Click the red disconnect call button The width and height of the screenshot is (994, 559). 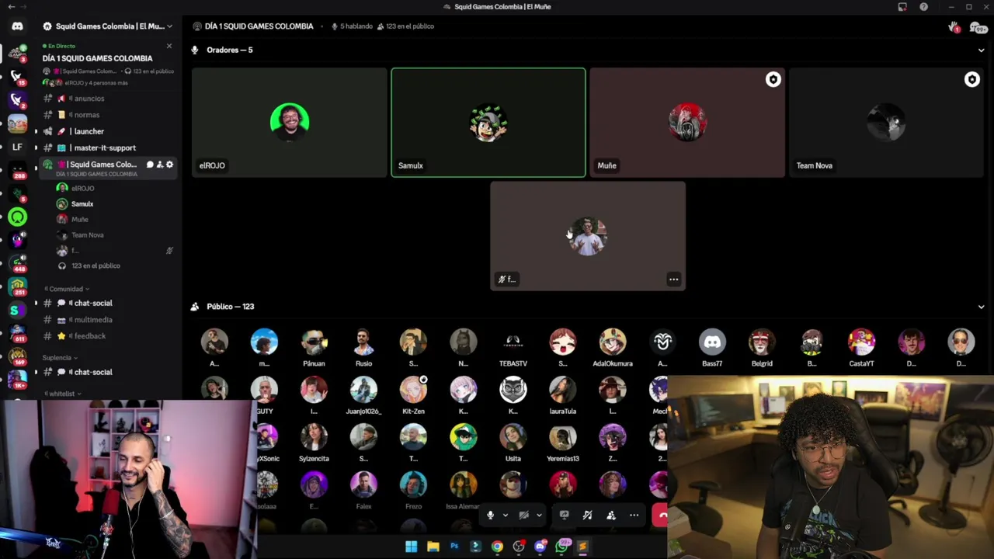point(660,515)
